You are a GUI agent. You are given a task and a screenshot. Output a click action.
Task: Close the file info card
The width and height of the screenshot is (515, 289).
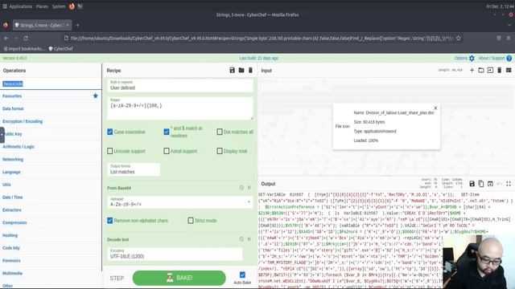(435, 108)
